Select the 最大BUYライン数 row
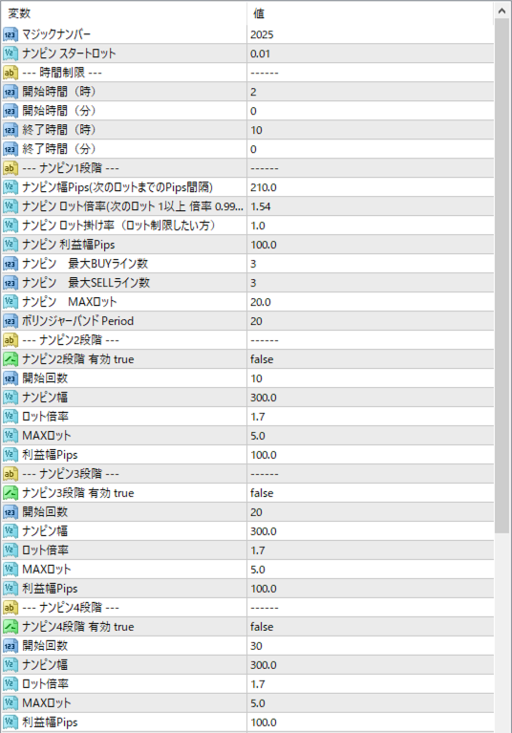Image resolution: width=512 pixels, height=733 pixels. [247, 264]
